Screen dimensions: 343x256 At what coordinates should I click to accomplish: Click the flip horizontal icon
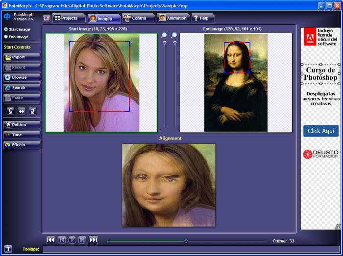point(21,111)
